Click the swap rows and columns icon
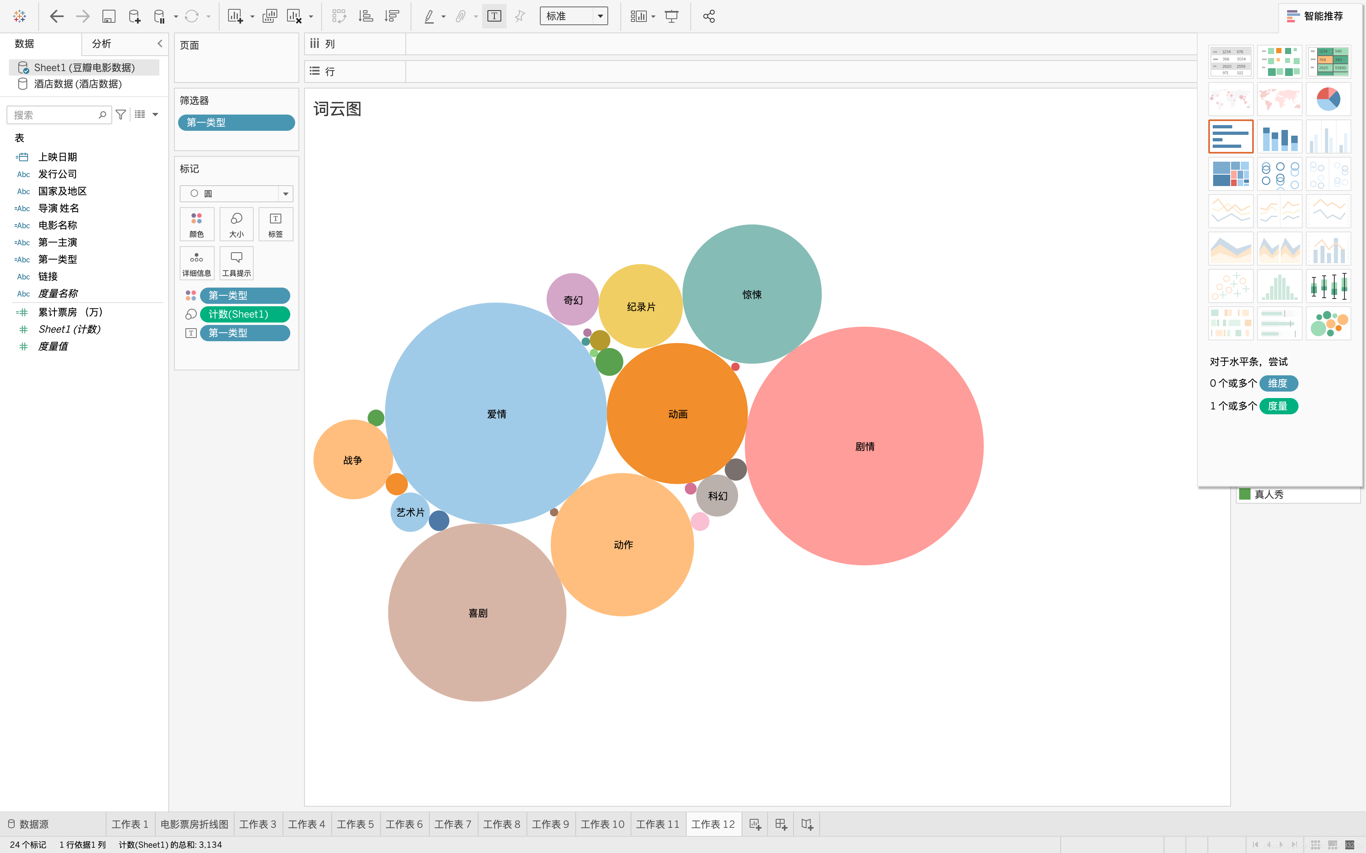The height and width of the screenshot is (853, 1366). click(x=339, y=16)
